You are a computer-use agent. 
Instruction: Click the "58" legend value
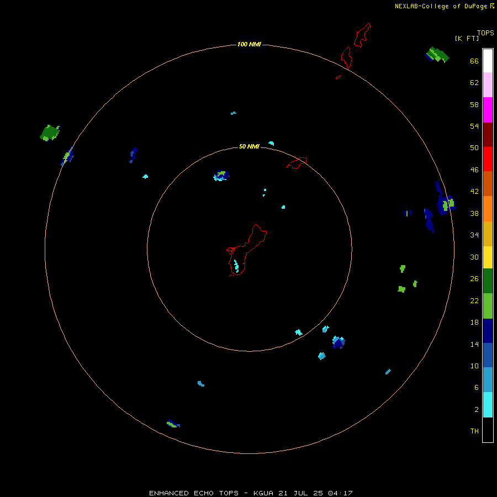(474, 104)
